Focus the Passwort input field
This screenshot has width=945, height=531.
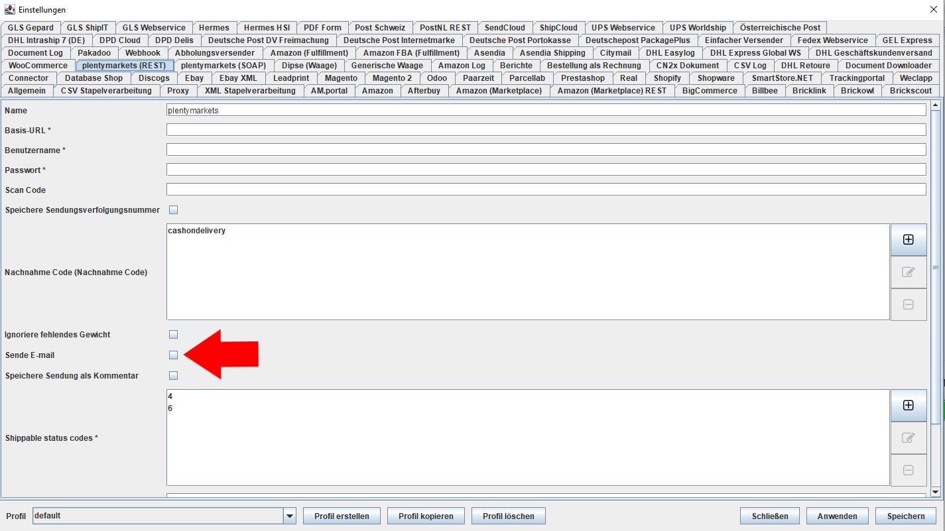coord(546,170)
